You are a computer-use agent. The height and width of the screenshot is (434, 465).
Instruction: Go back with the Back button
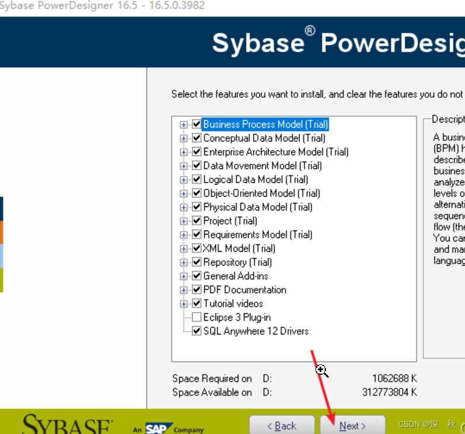point(282,425)
